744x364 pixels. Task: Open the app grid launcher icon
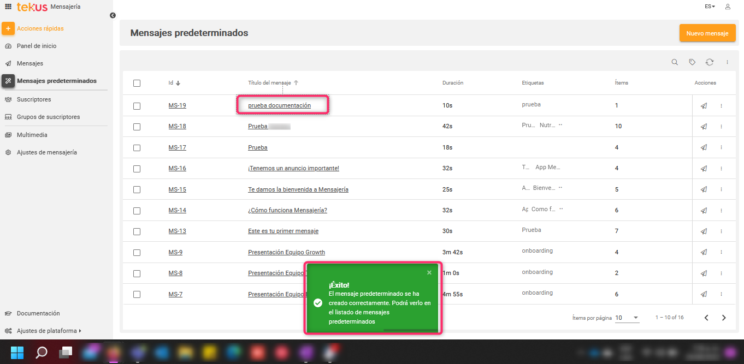[8, 7]
